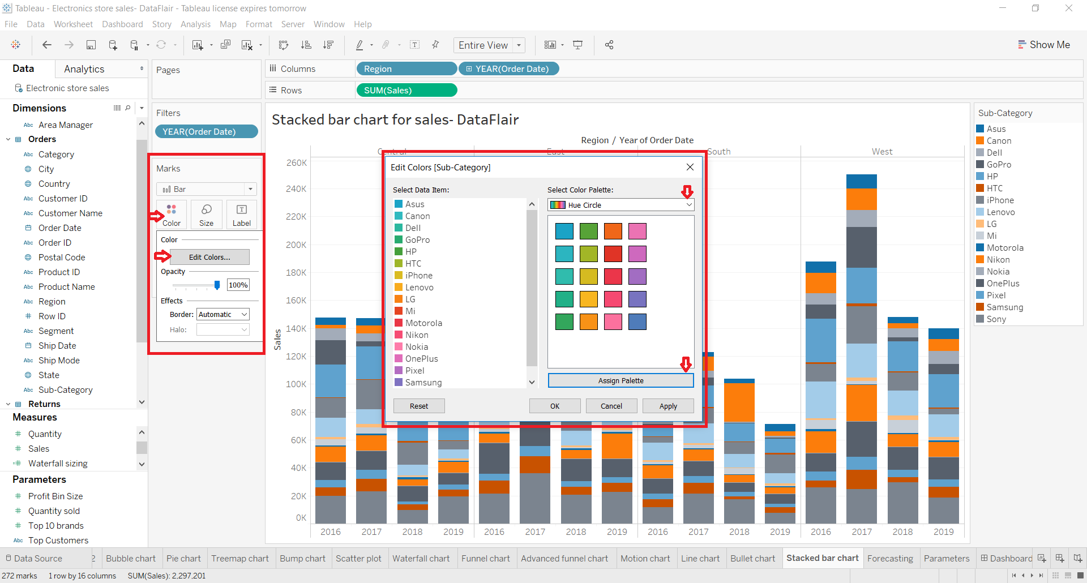Image resolution: width=1087 pixels, height=583 pixels.
Task: Switch to the Forecasting sheet tab
Action: pos(890,558)
